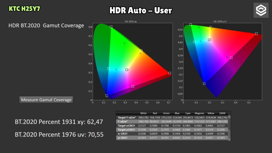
Task: Click the 'Y cd/m²' measured row label
Action: pyautogui.click(x=123, y=121)
